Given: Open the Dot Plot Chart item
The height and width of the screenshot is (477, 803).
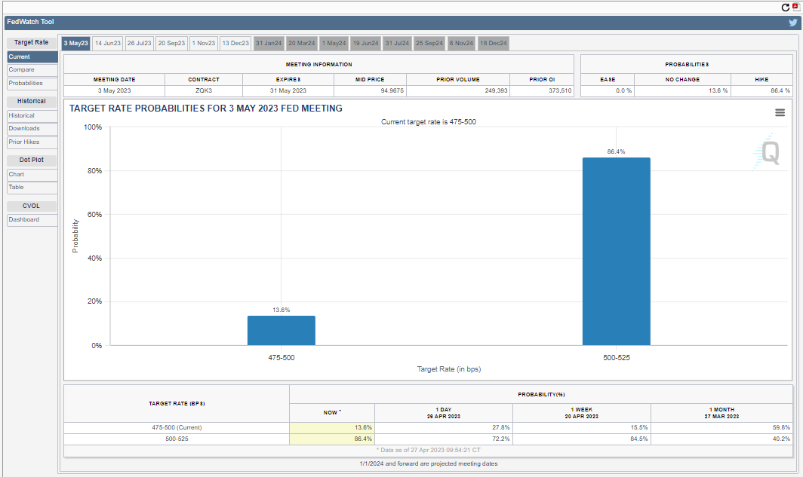Looking at the screenshot, I should [17, 175].
